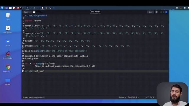Select the text editor taskbar window button
The width and height of the screenshot is (189, 106).
coord(43,8)
